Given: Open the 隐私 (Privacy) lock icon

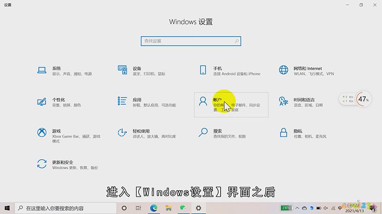Looking at the screenshot, I should pos(283,133).
